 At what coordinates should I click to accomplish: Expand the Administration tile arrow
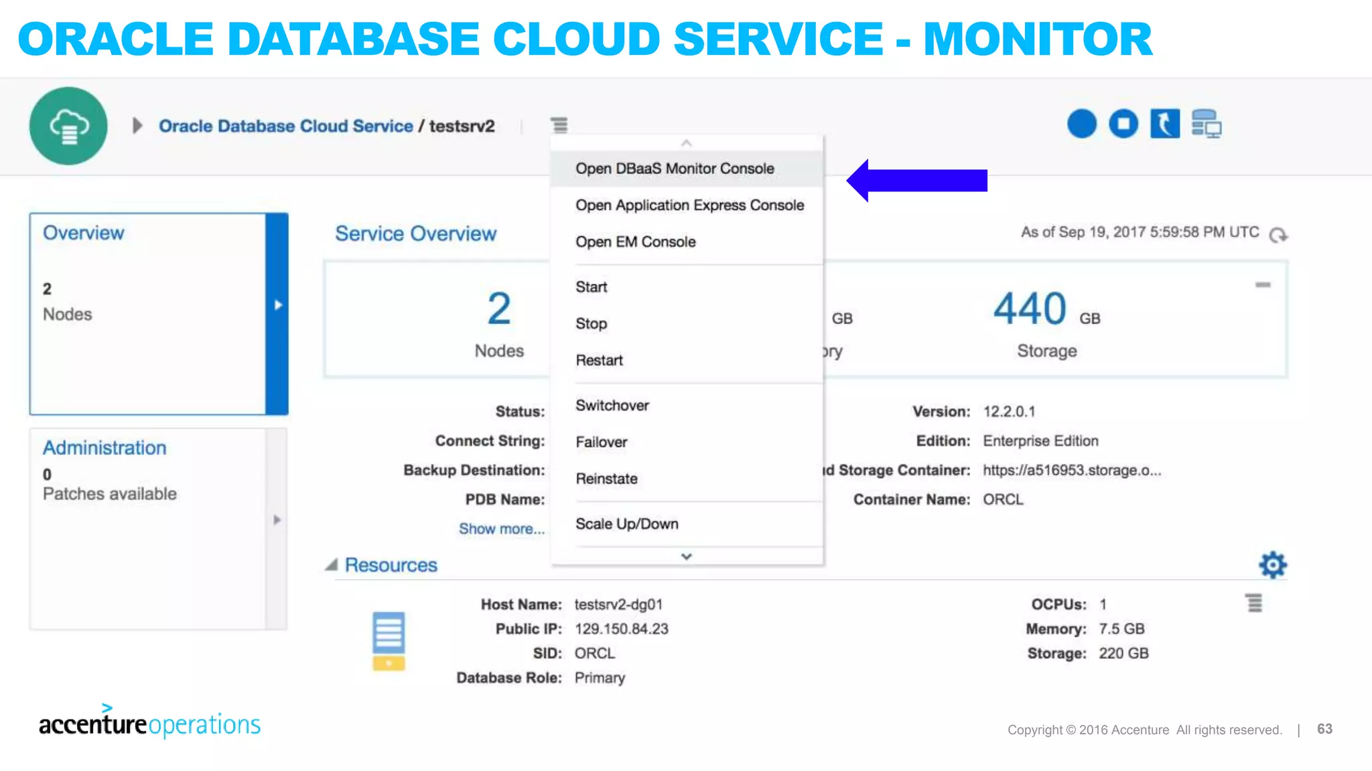277,520
